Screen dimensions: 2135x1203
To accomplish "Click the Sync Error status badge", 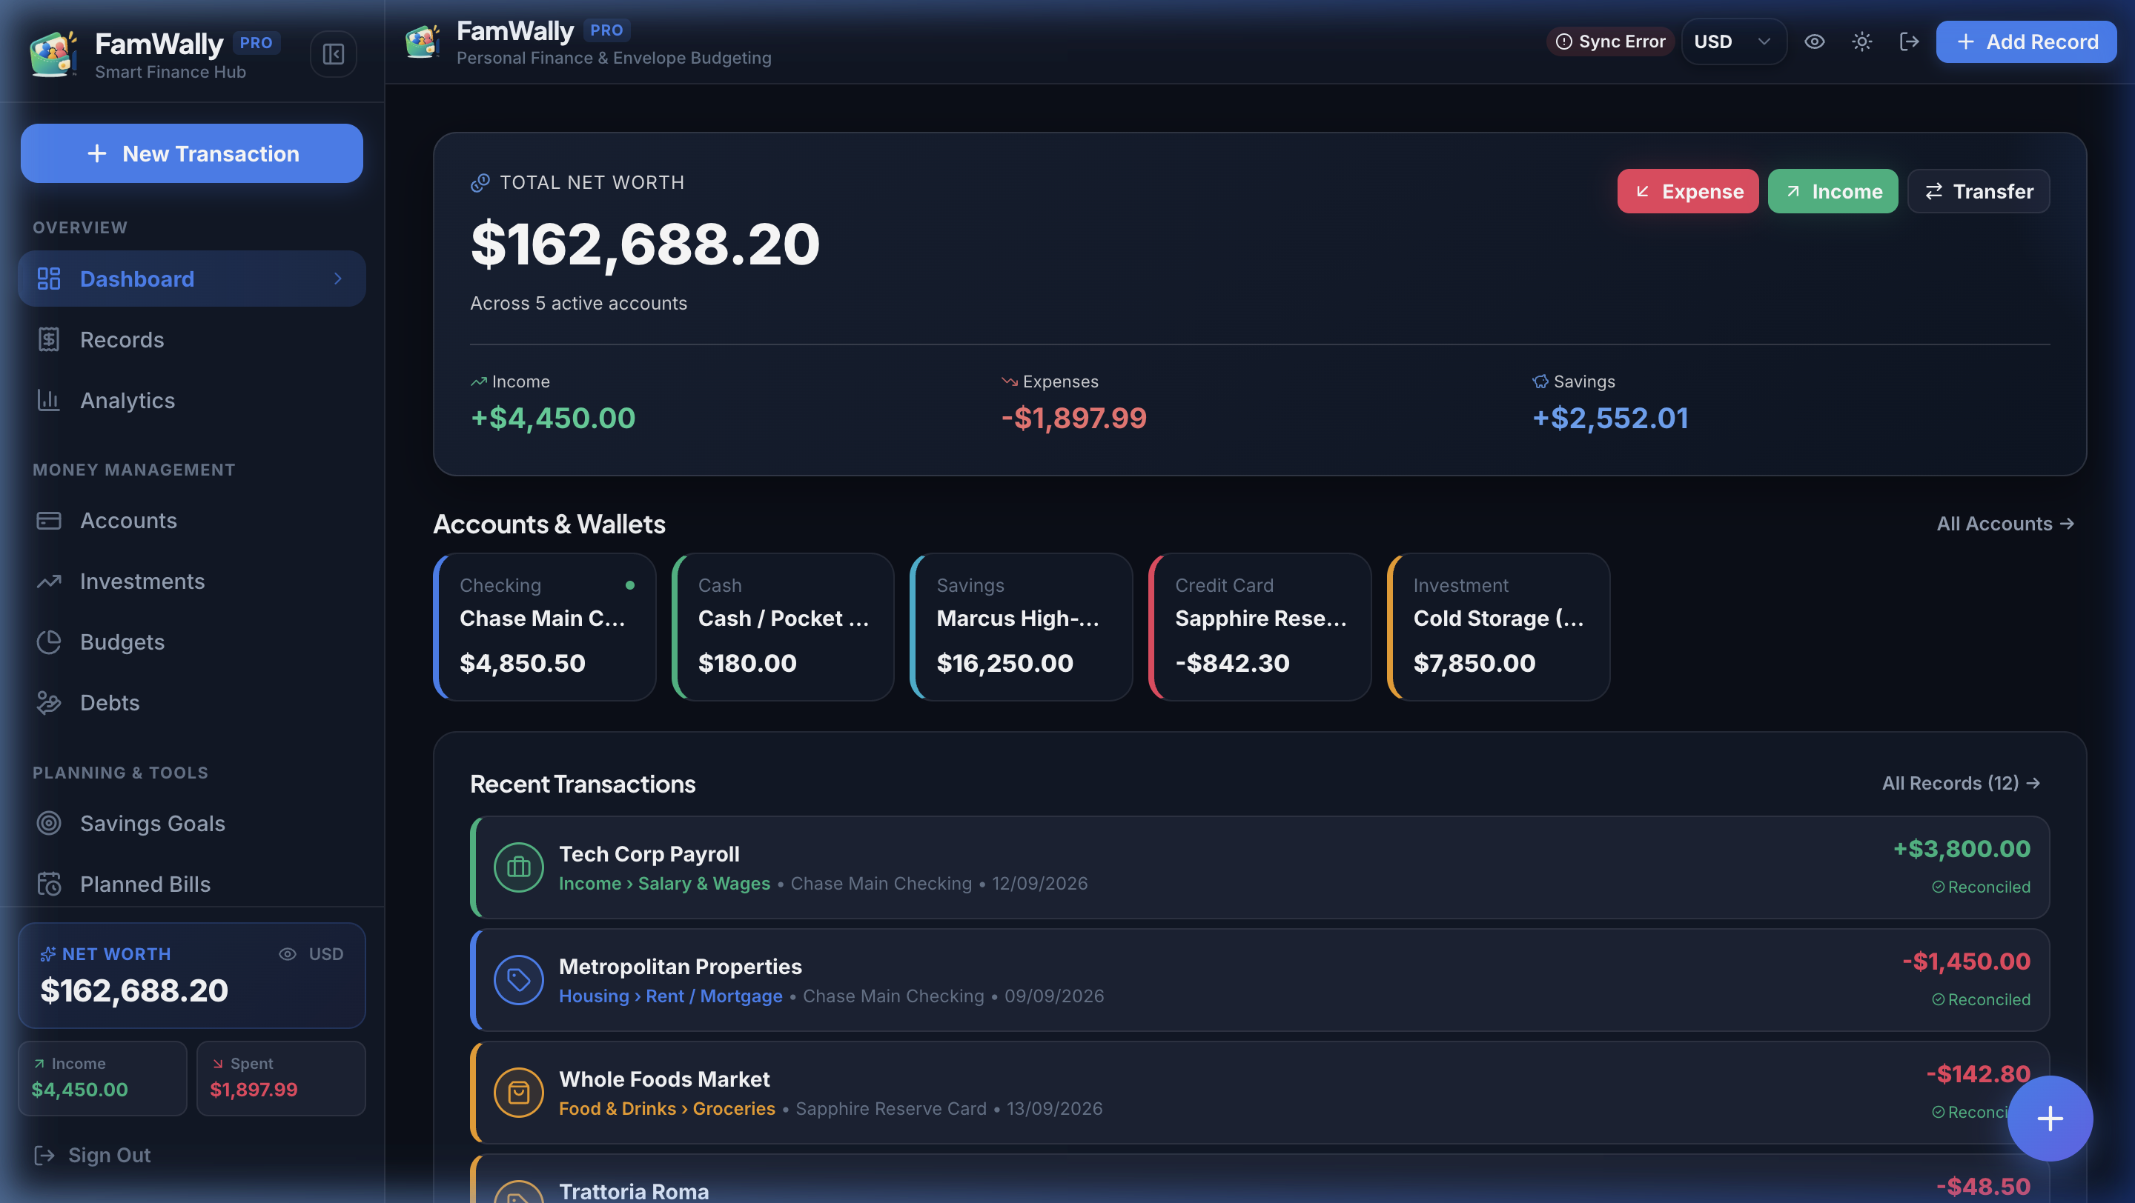I will tap(1609, 41).
